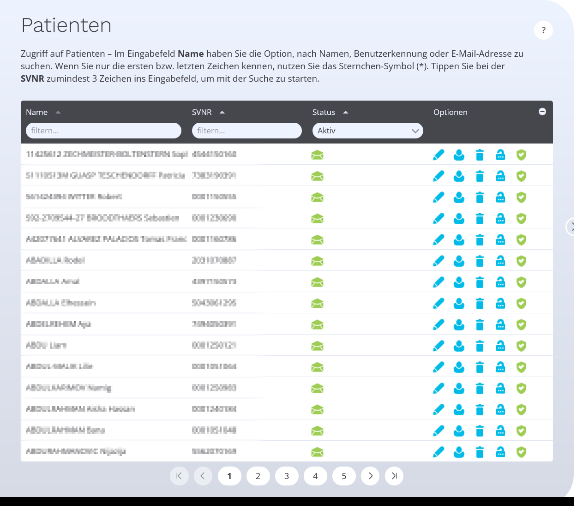
Task: Delete patient WITTER Robert using trash icon
Action: [x=480, y=198]
